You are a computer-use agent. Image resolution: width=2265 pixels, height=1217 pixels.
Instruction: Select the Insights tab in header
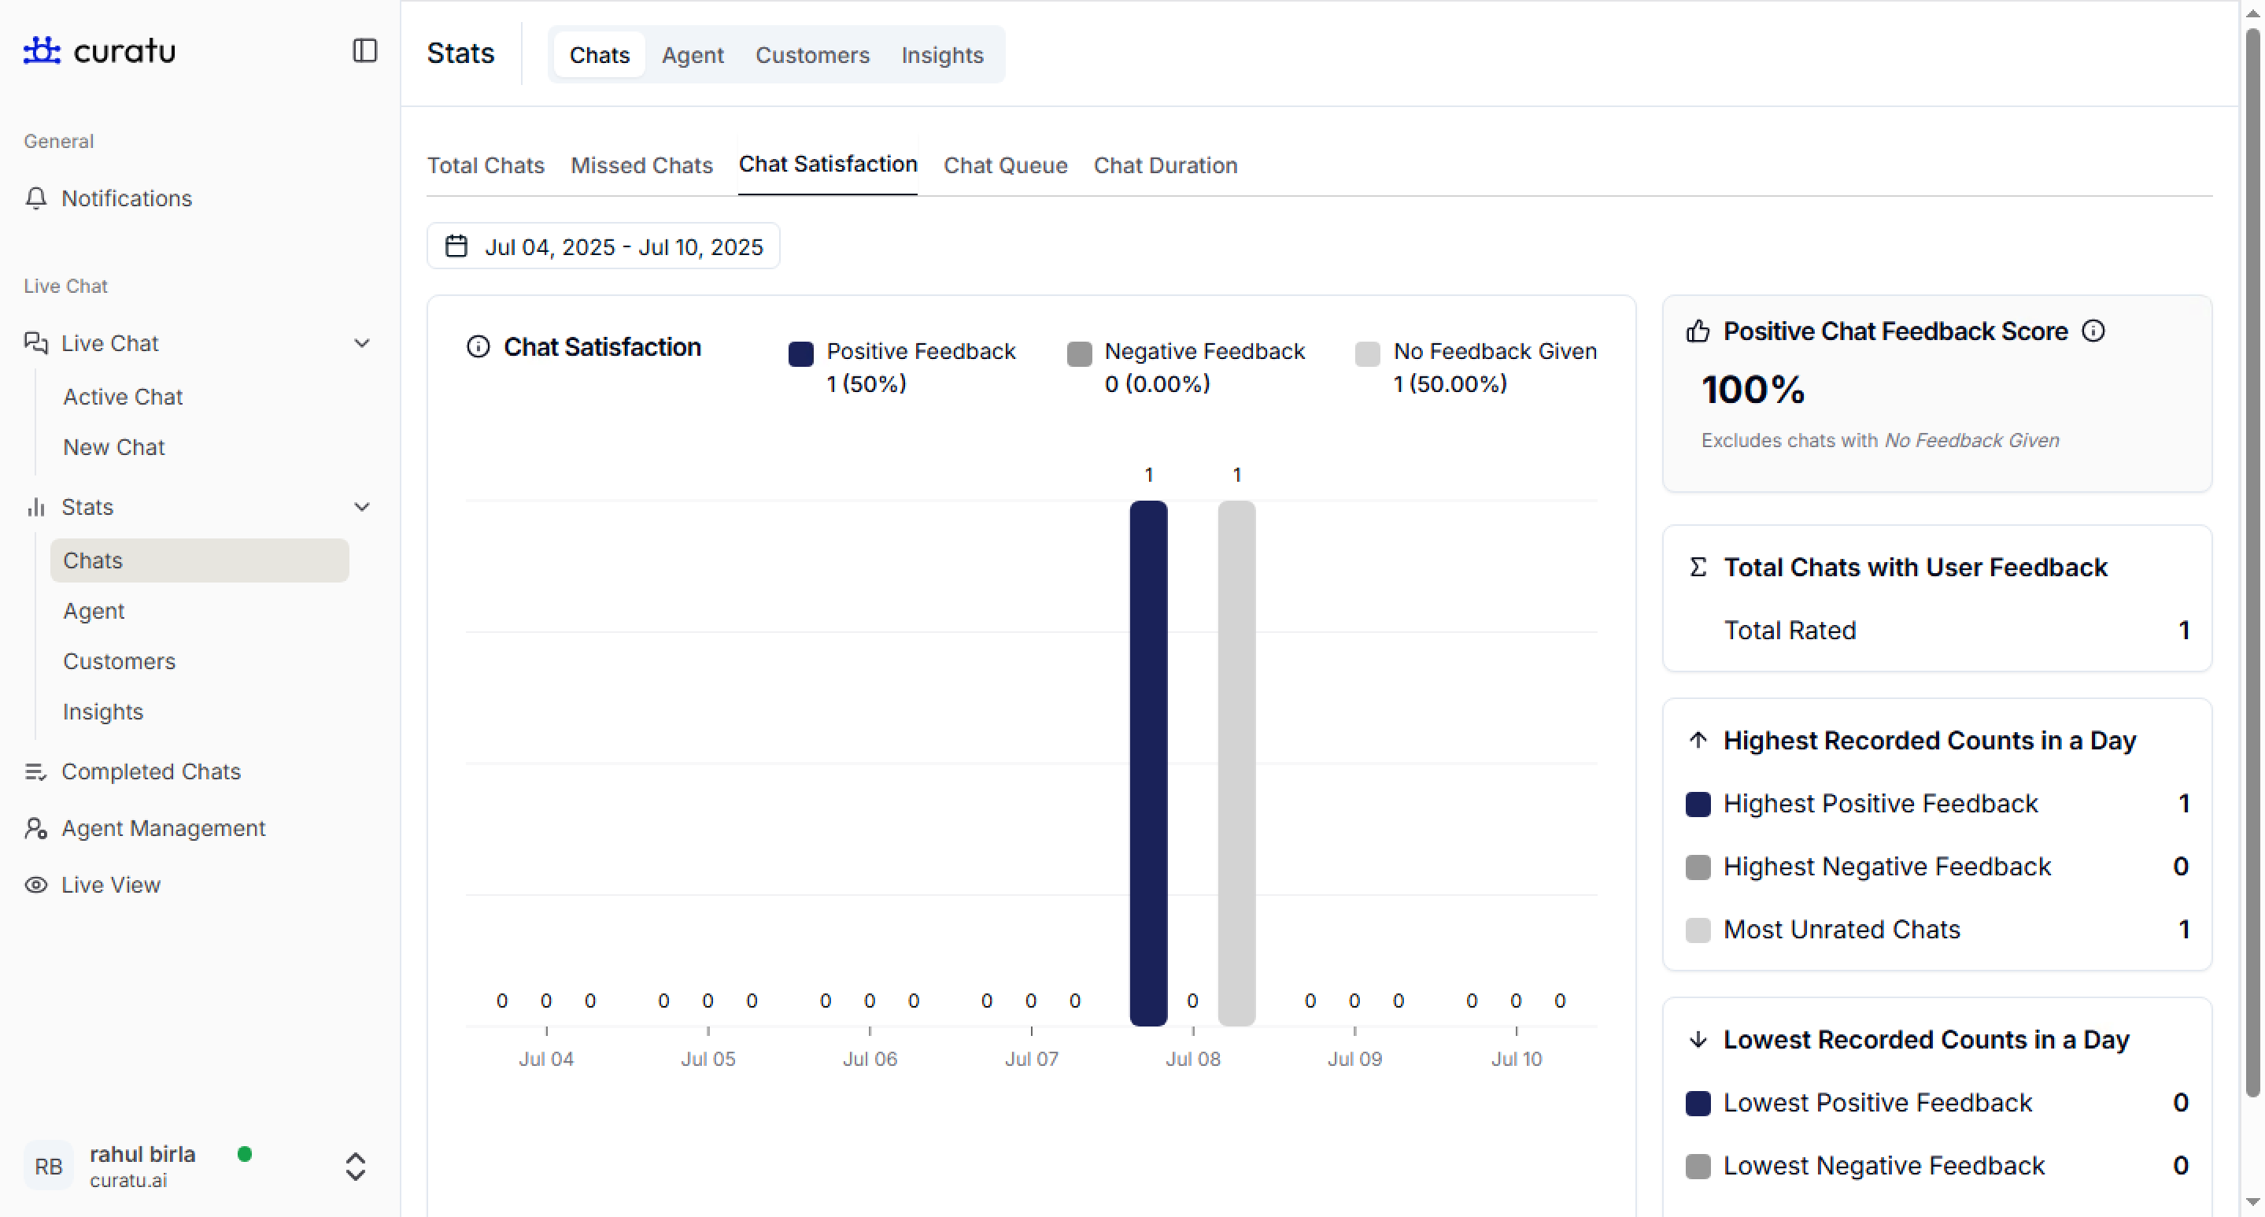coord(942,55)
